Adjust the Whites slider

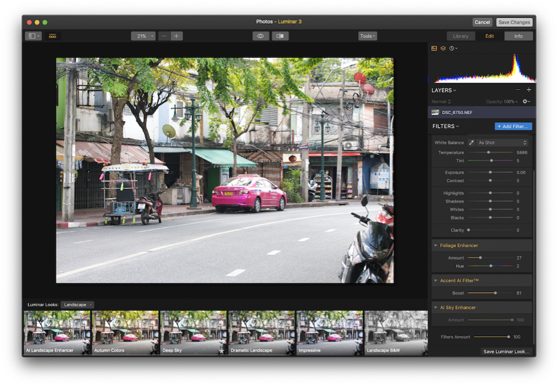pos(490,210)
